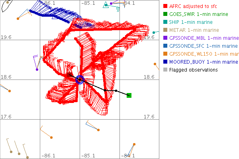Select the leftmost tan METAR dot
The image size is (239, 159).
coord(11,152)
